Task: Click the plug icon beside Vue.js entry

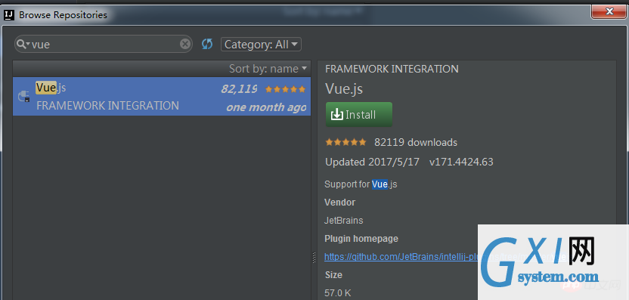Action: coord(24,96)
